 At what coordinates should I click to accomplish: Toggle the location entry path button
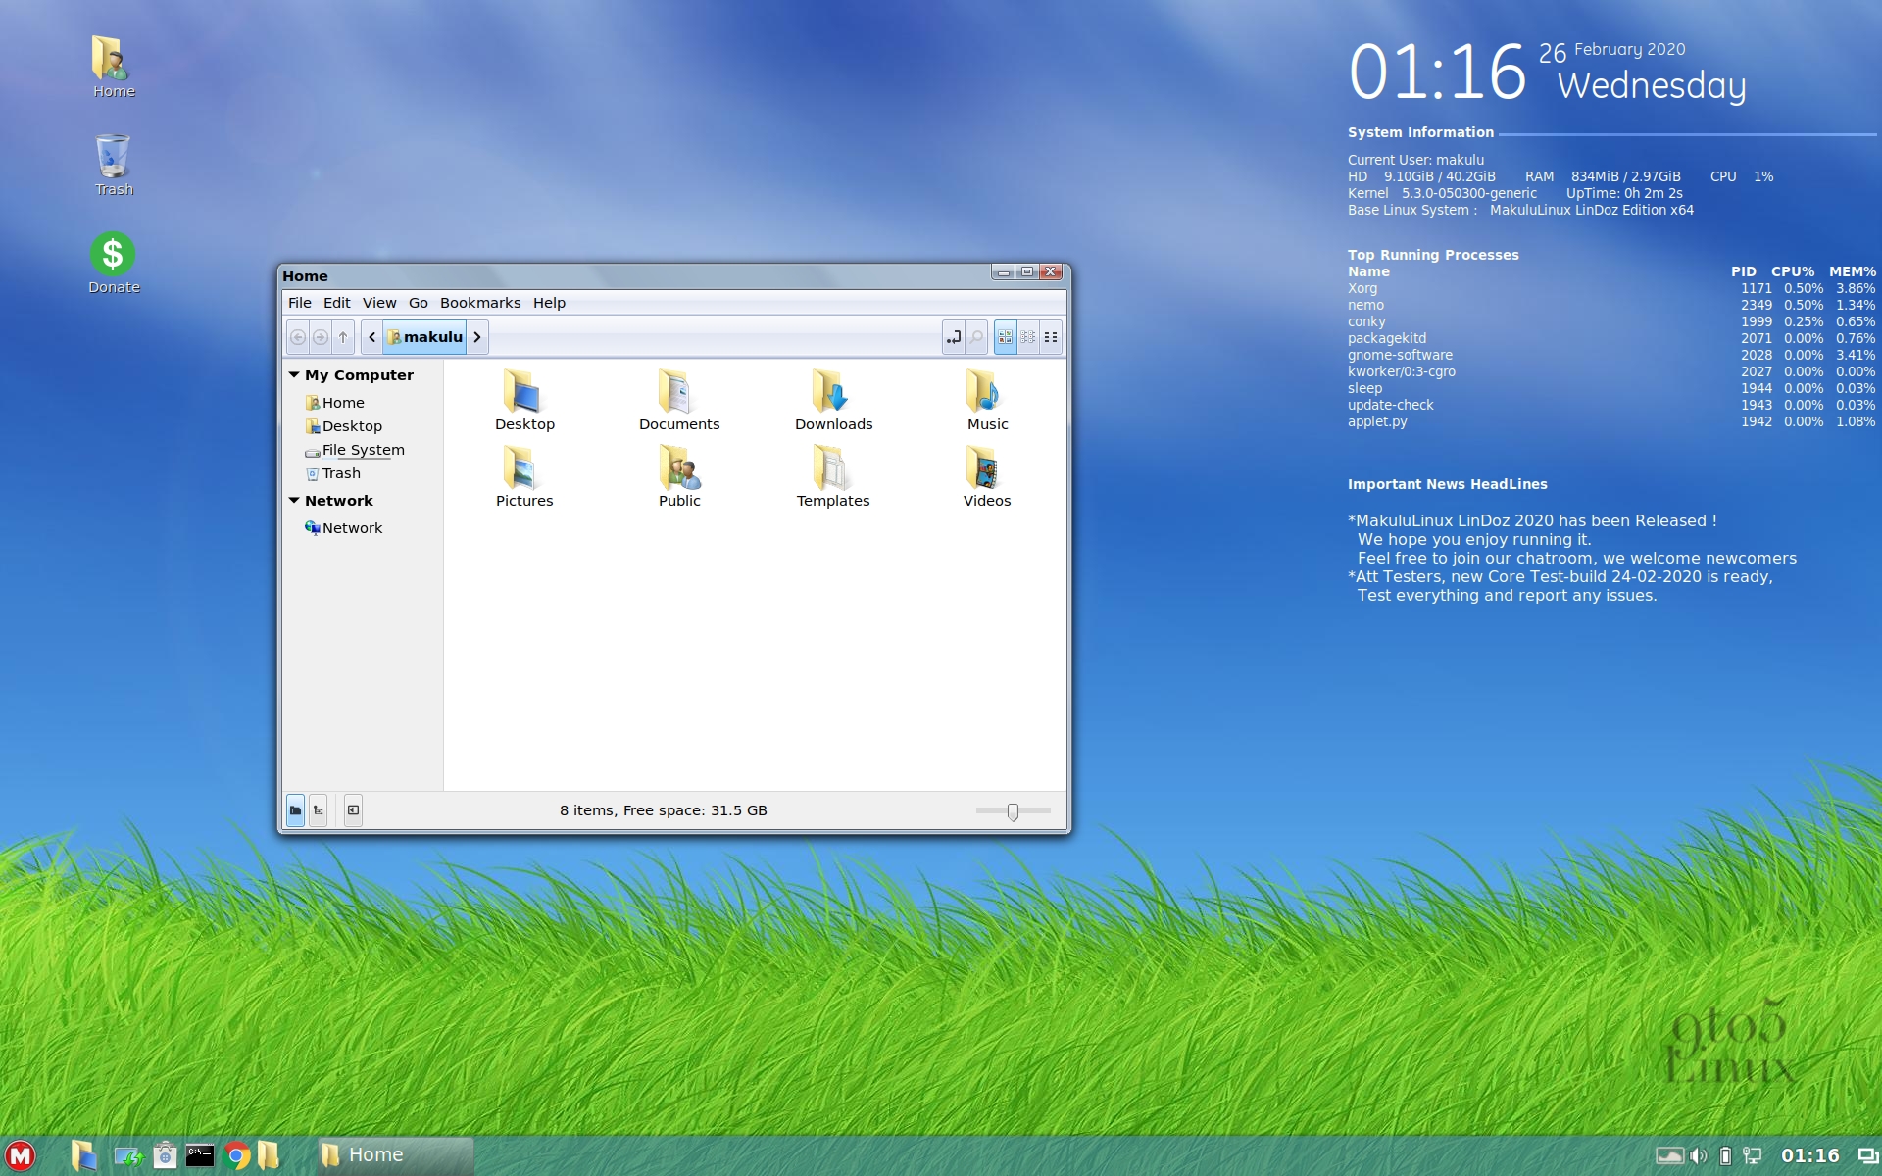pos(953,337)
